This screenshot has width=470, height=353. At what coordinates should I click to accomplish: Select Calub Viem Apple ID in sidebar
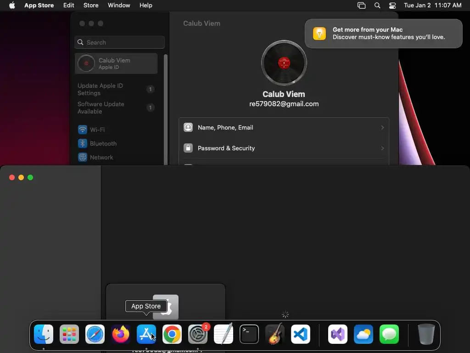[116, 63]
